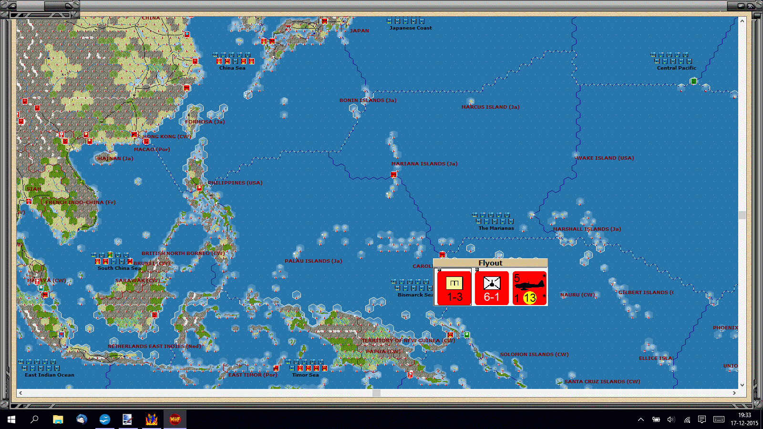
Task: Click the PHILIPPINES (USA) label
Action: (x=235, y=183)
